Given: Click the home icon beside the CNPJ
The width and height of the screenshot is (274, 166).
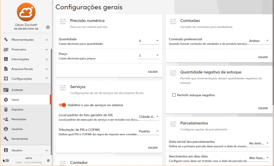Looking at the screenshot, I should click(x=48, y=27).
